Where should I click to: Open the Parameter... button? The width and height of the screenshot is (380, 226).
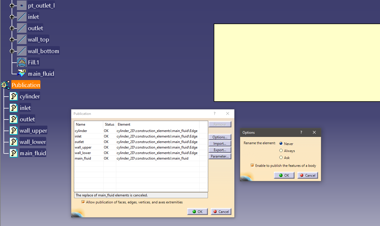point(220,156)
